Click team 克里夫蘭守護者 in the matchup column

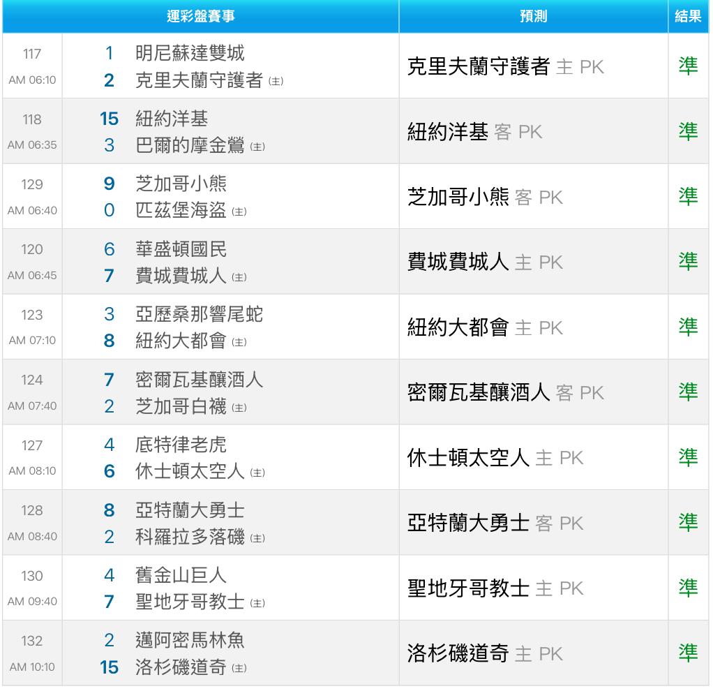tap(199, 80)
